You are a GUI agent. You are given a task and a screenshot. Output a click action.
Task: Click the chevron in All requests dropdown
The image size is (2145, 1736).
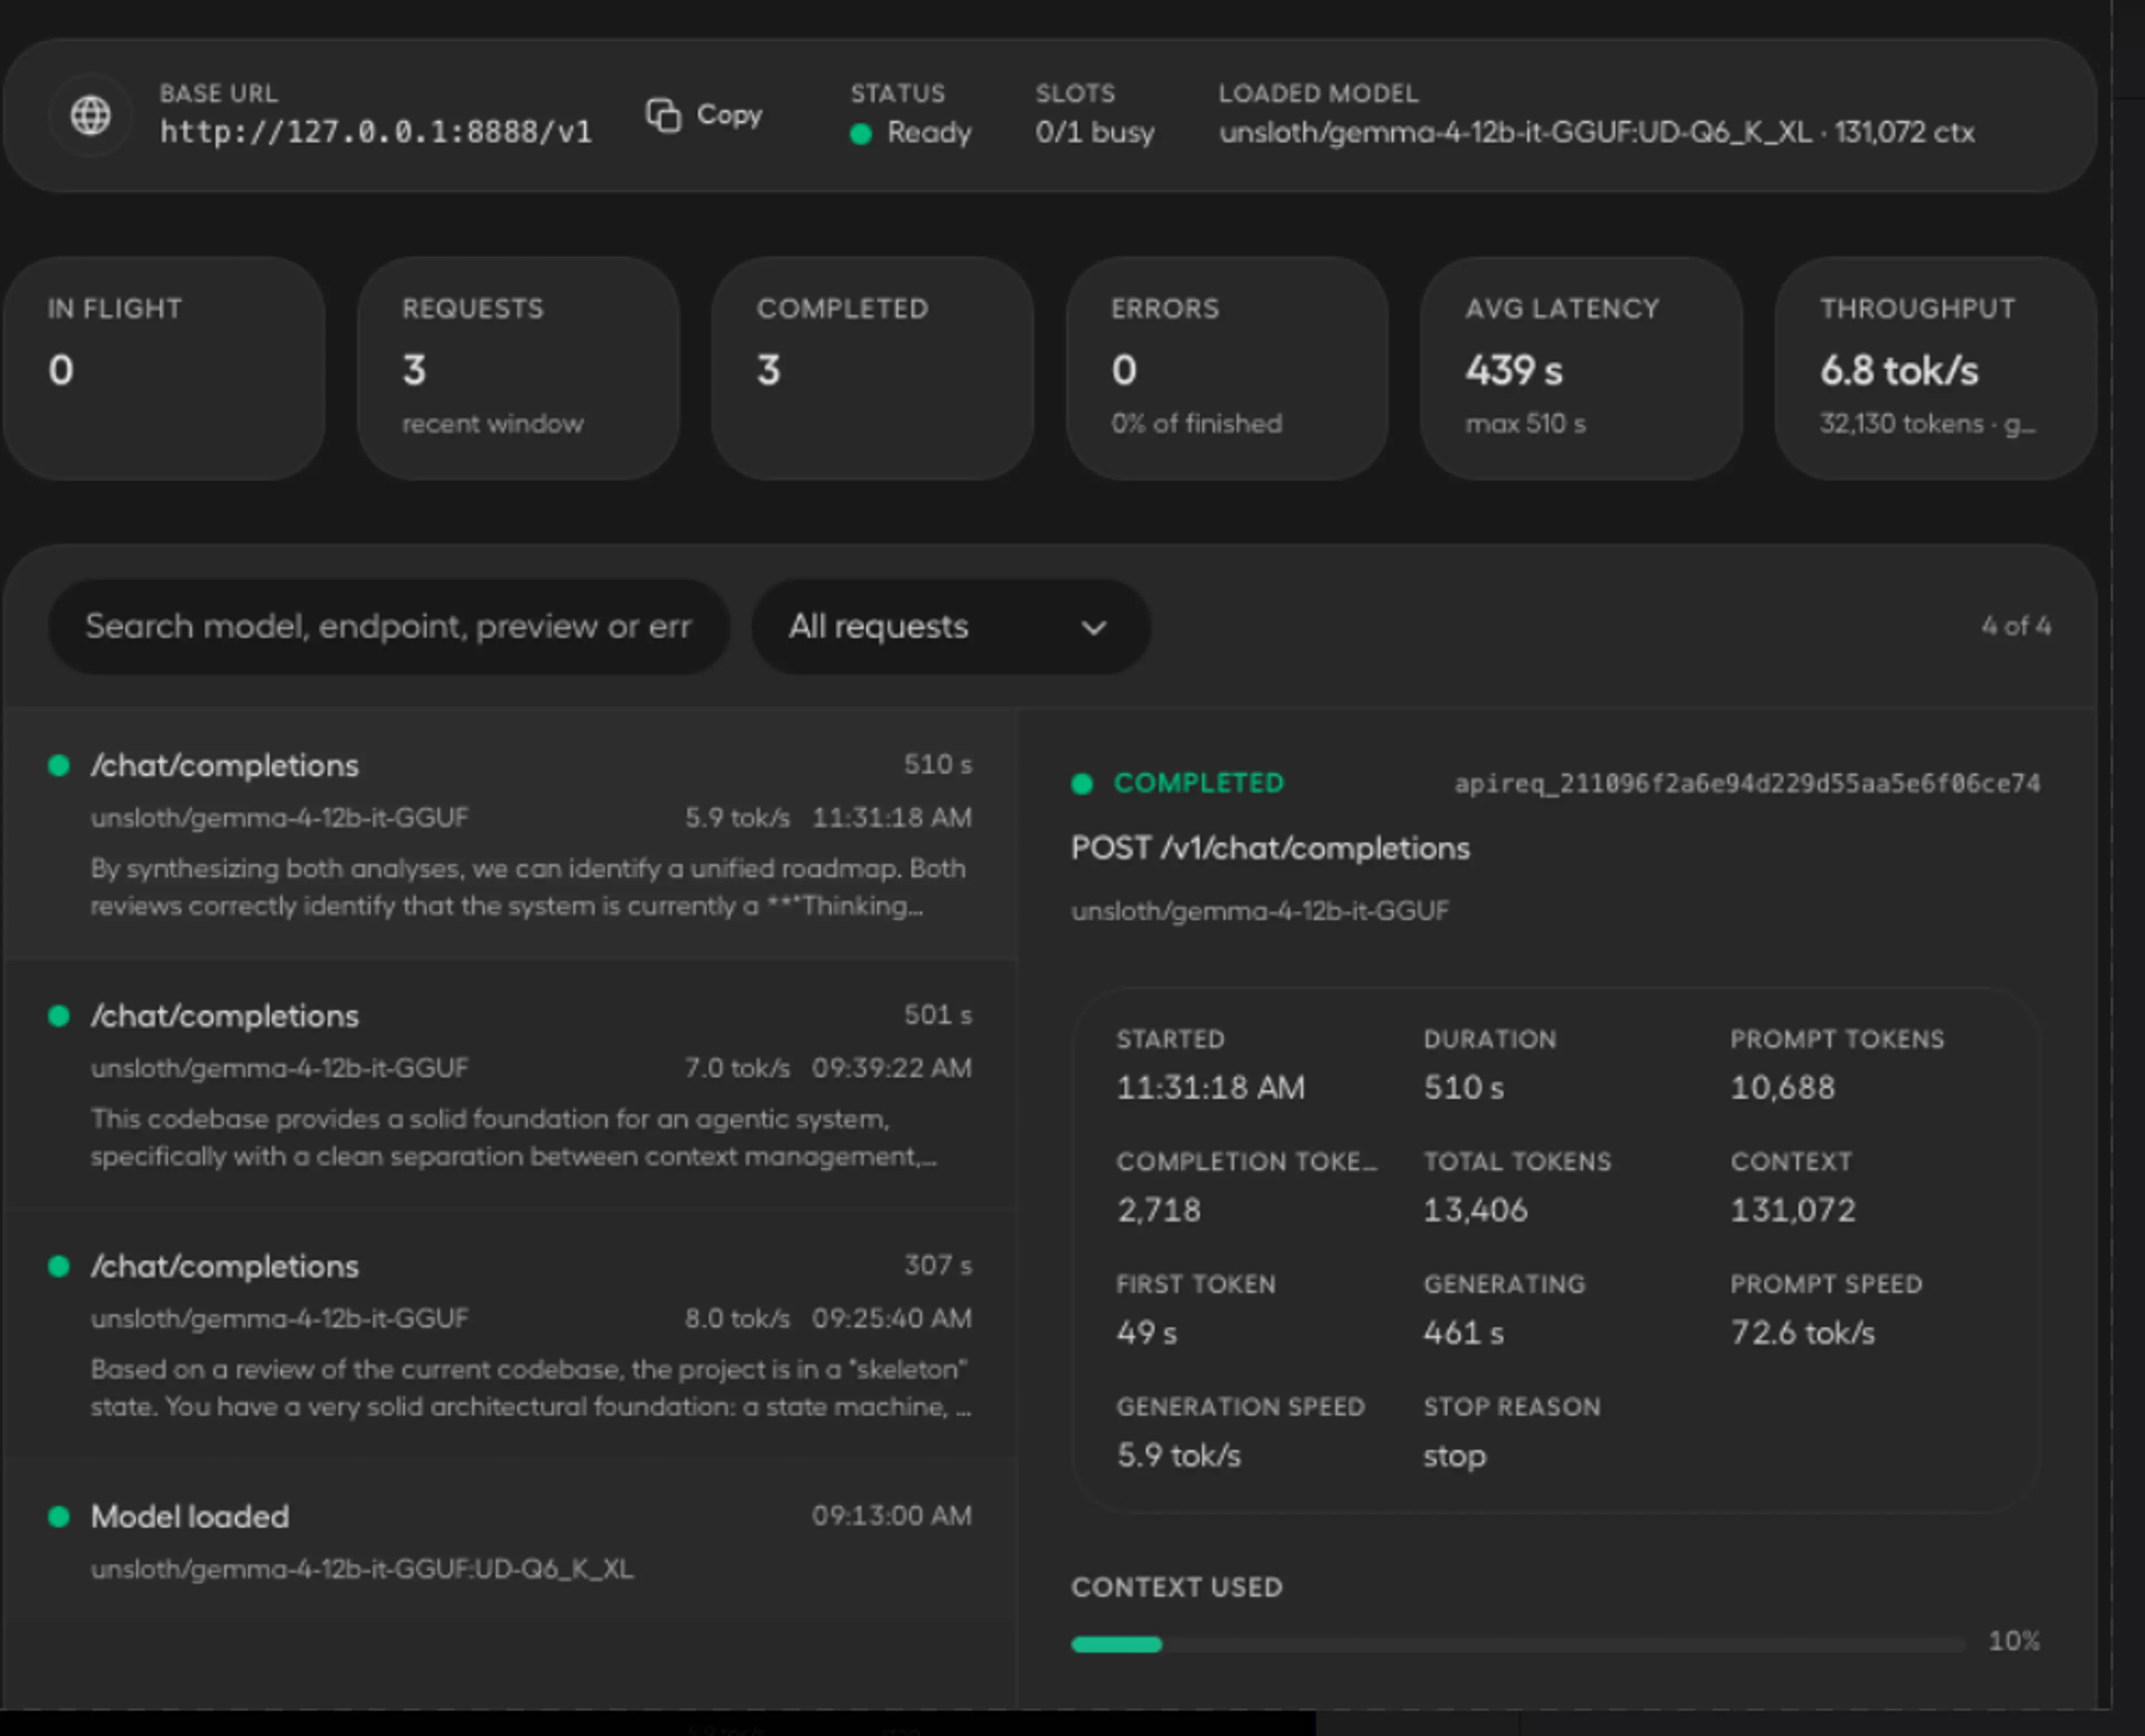(1094, 628)
